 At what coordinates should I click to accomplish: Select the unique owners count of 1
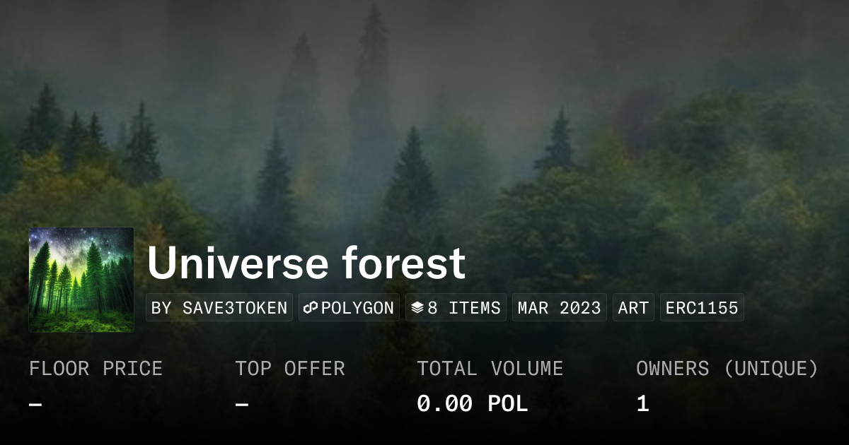tap(642, 404)
